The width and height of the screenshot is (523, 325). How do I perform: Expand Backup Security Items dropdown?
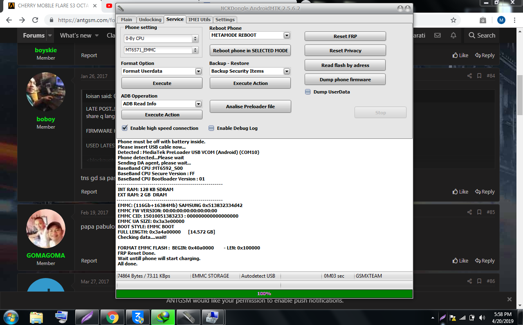287,71
